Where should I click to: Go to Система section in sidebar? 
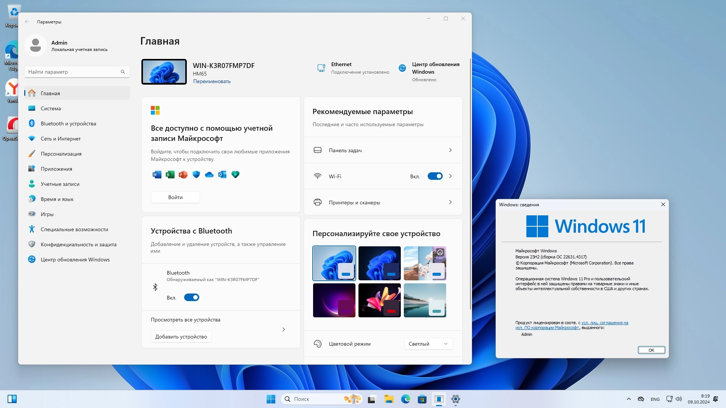[x=51, y=108]
